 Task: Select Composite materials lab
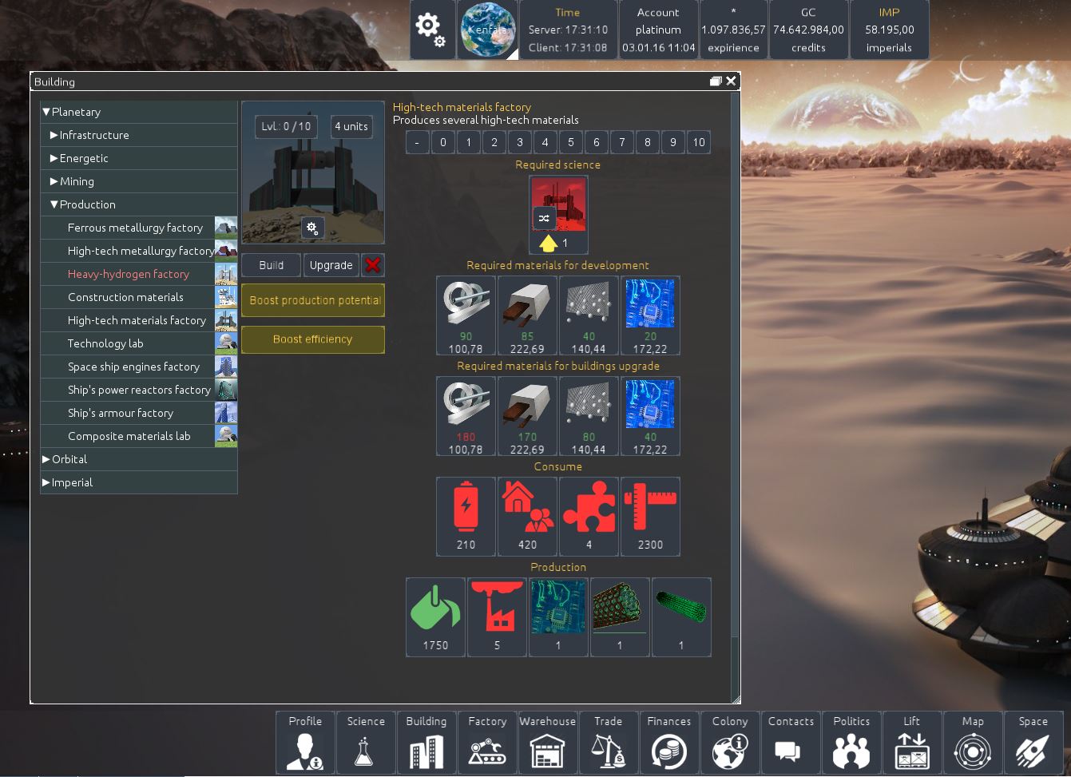[139, 436]
